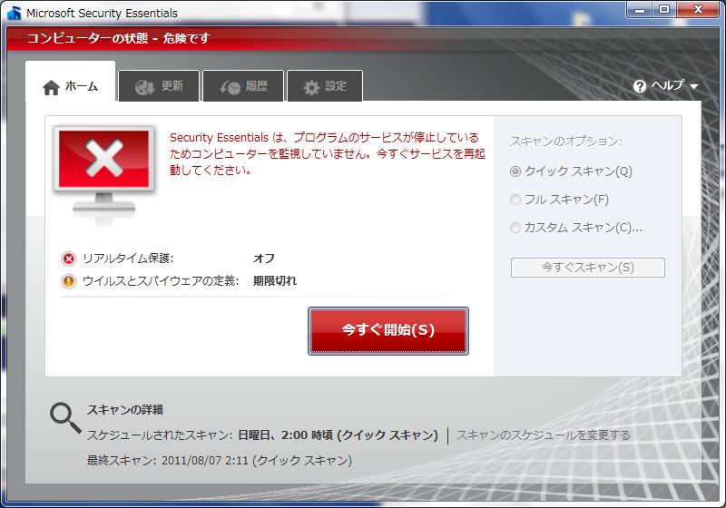
Task: Click the clock icon on 履歴 tab
Action: 230,87
